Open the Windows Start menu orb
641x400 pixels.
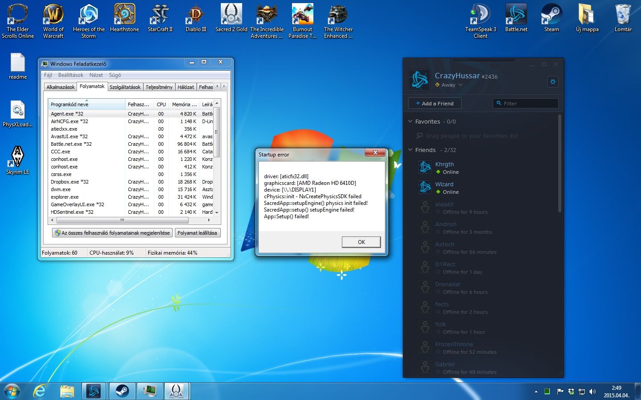(12, 391)
